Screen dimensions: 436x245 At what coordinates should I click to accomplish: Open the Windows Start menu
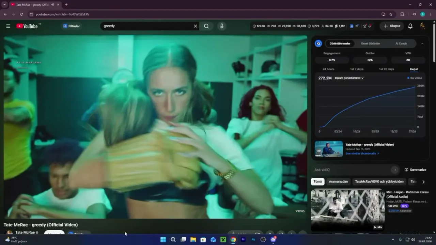163,240
